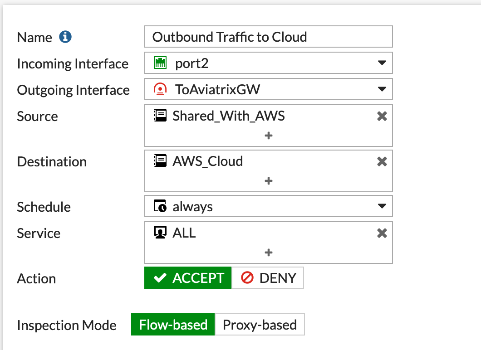The height and width of the screenshot is (350, 481).
Task: Expand the Outgoing Interface dropdown
Action: coord(382,89)
